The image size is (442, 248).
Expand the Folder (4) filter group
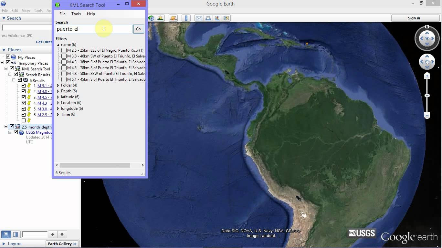(58, 85)
